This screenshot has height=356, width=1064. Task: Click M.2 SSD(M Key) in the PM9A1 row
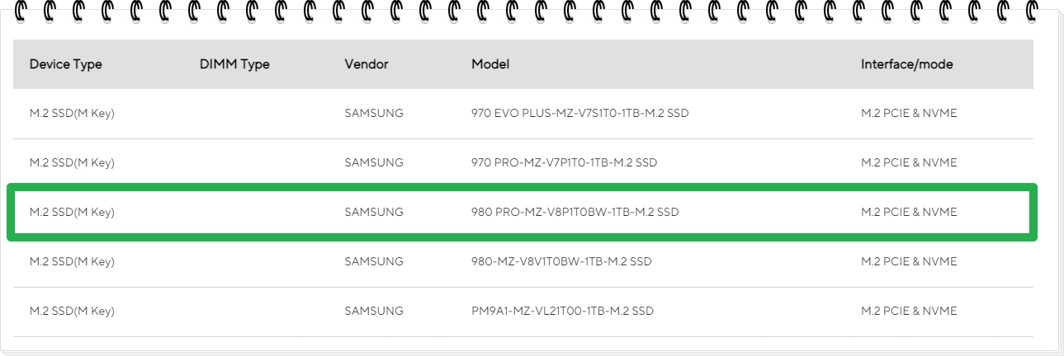click(72, 311)
